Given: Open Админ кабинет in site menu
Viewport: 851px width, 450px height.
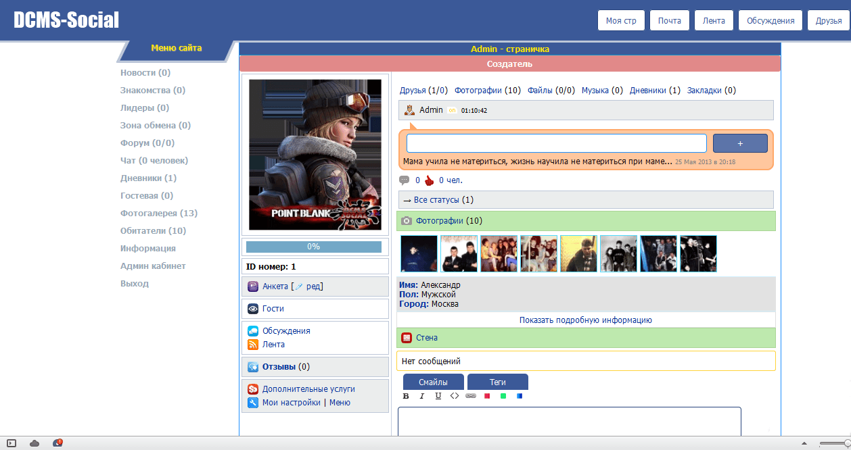Looking at the screenshot, I should click(x=153, y=266).
